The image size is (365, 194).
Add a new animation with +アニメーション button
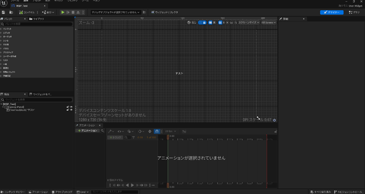[x=87, y=131]
